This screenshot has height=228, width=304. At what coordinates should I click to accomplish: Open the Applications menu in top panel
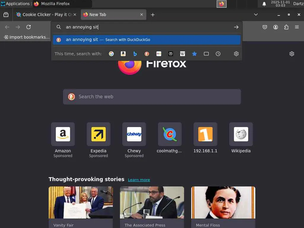pos(16,4)
